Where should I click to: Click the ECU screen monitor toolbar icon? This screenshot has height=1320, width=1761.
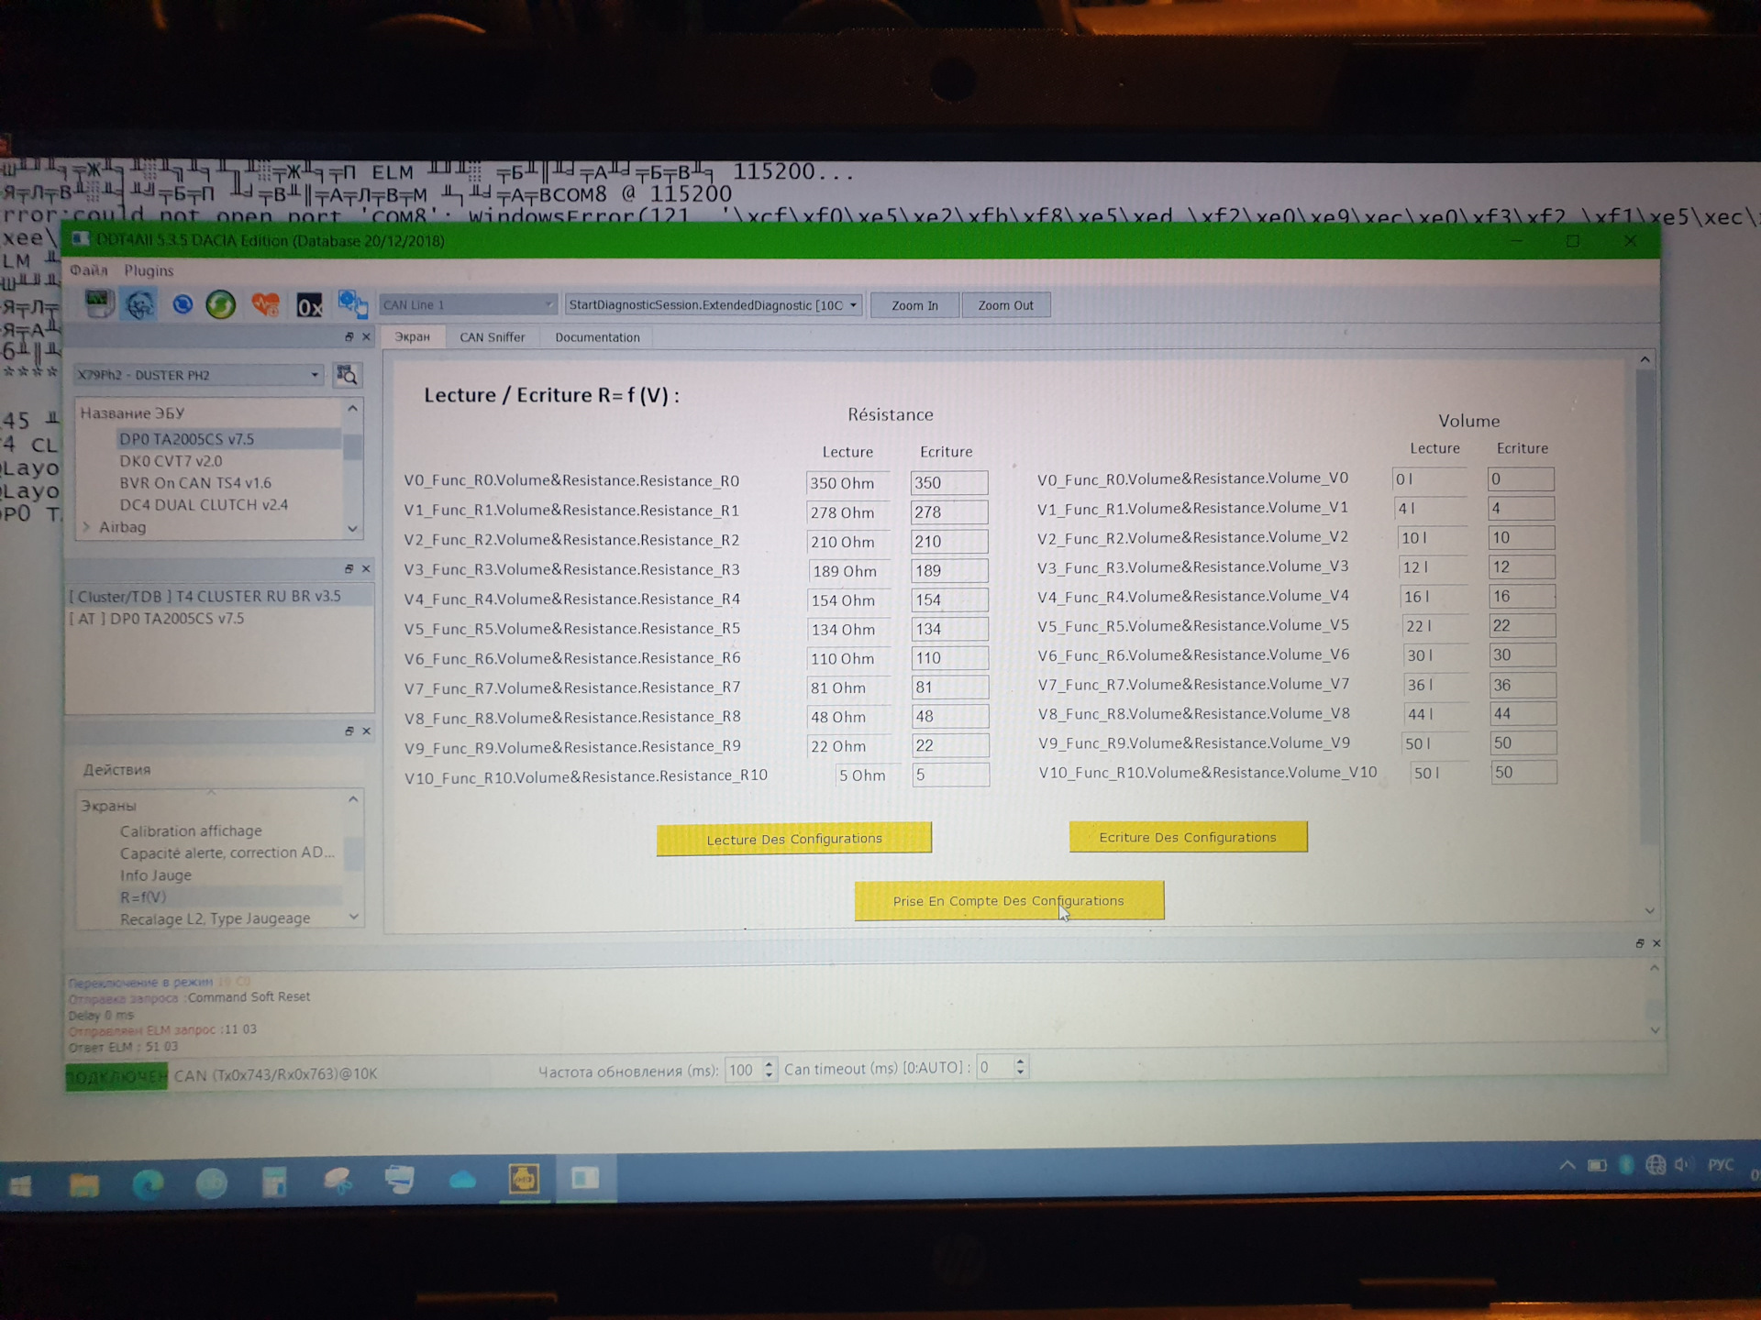click(97, 303)
